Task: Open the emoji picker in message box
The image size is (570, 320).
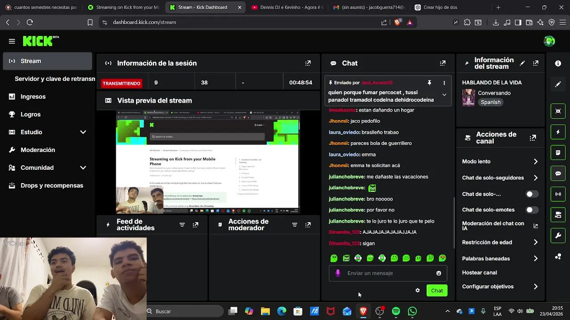Action: pyautogui.click(x=439, y=273)
